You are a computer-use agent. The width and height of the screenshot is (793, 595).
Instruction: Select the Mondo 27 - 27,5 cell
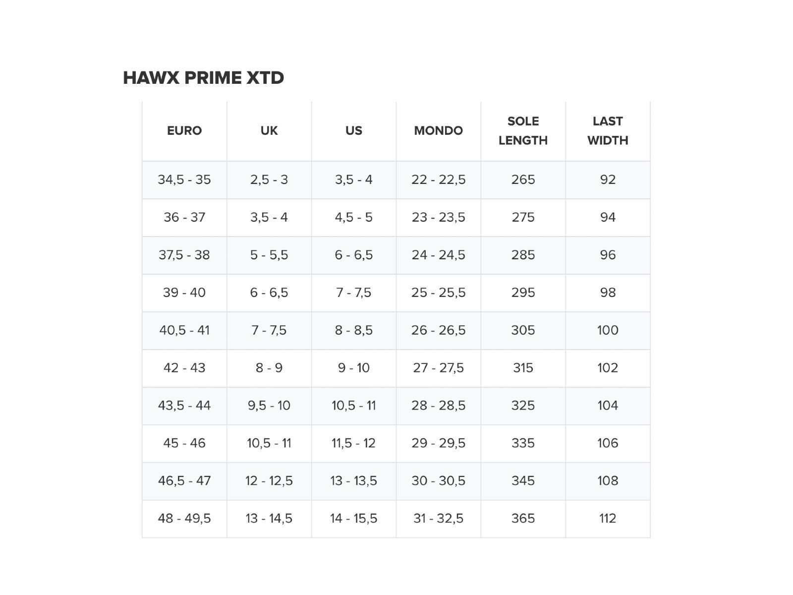438,368
